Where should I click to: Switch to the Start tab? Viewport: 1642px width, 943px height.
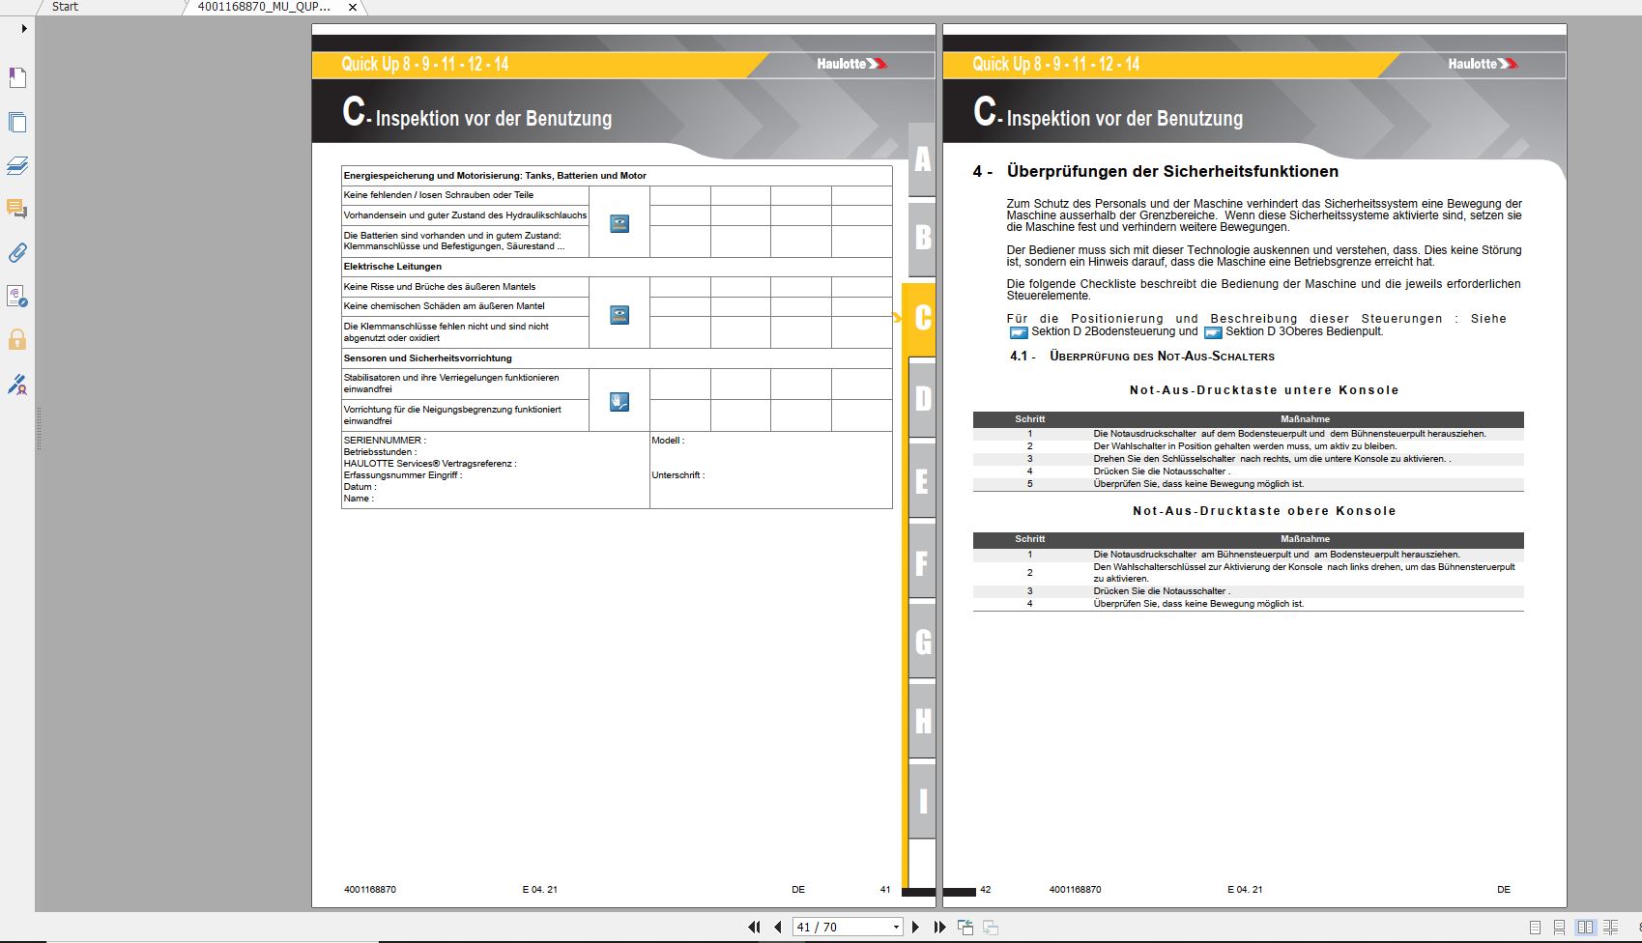point(66,7)
